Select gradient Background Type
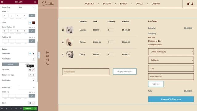The image size is (197, 111). pyautogui.click(x=34, y=75)
